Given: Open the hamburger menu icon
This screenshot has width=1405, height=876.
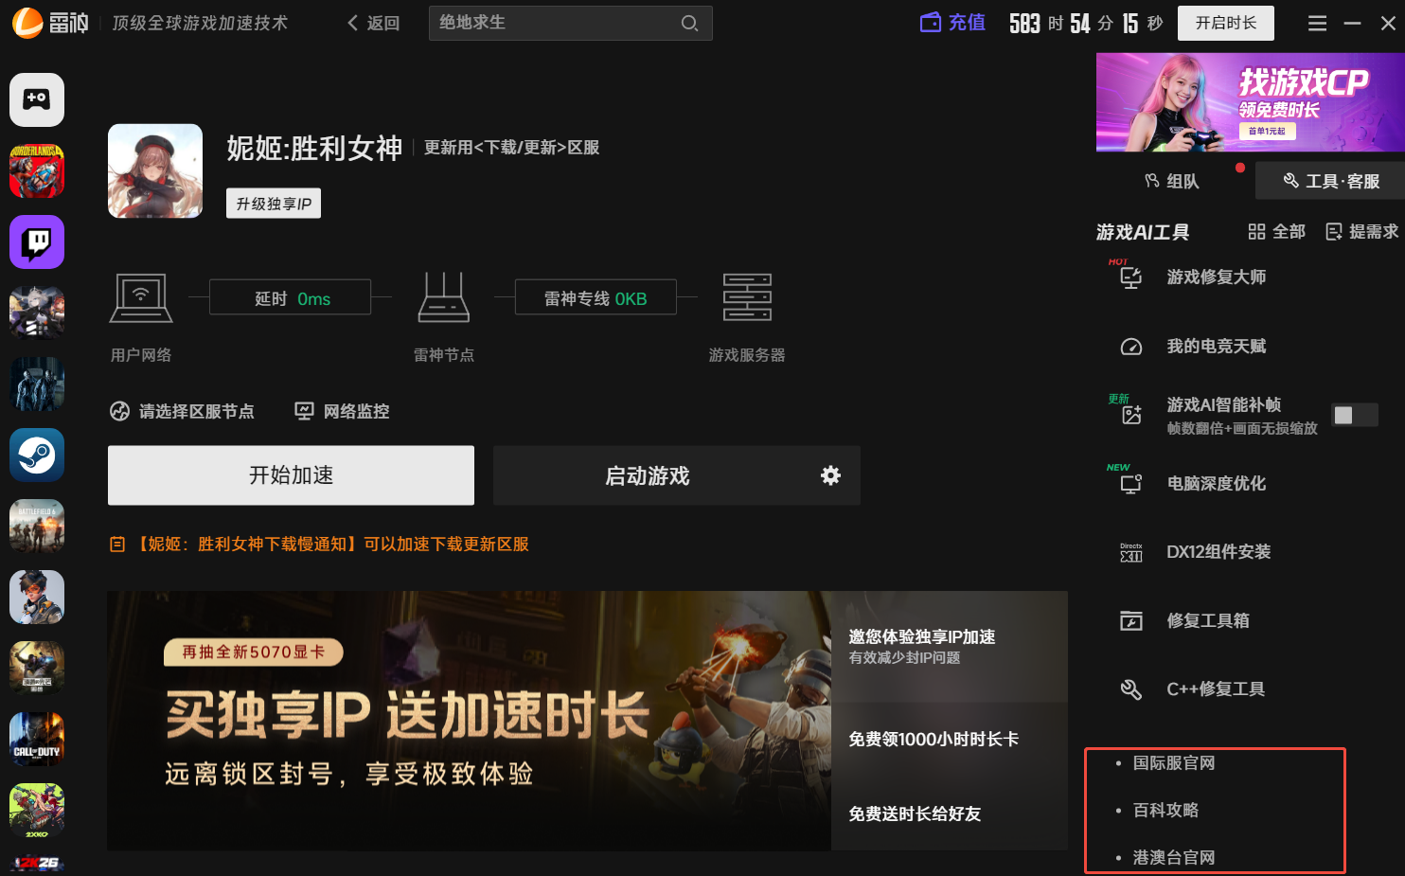Looking at the screenshot, I should tap(1317, 24).
